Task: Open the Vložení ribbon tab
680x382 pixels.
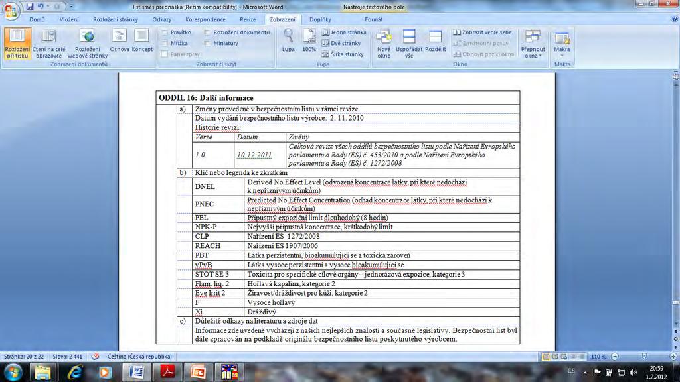Action: click(69, 19)
